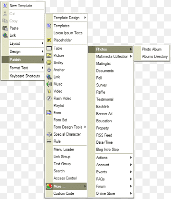Expand the FAQs submenu arrow
The image size is (171, 199).
click(131, 179)
